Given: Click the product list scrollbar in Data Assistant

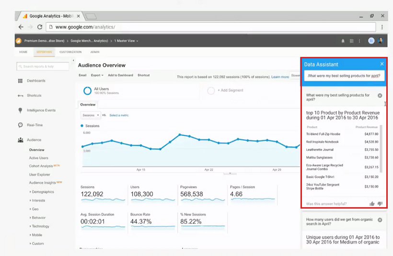Looking at the screenshot, I should pos(381,149).
